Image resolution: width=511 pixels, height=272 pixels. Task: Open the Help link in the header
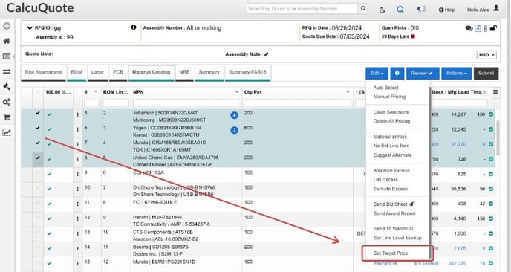(446, 10)
